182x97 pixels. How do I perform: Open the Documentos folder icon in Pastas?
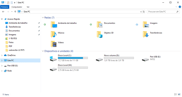pos(100,25)
